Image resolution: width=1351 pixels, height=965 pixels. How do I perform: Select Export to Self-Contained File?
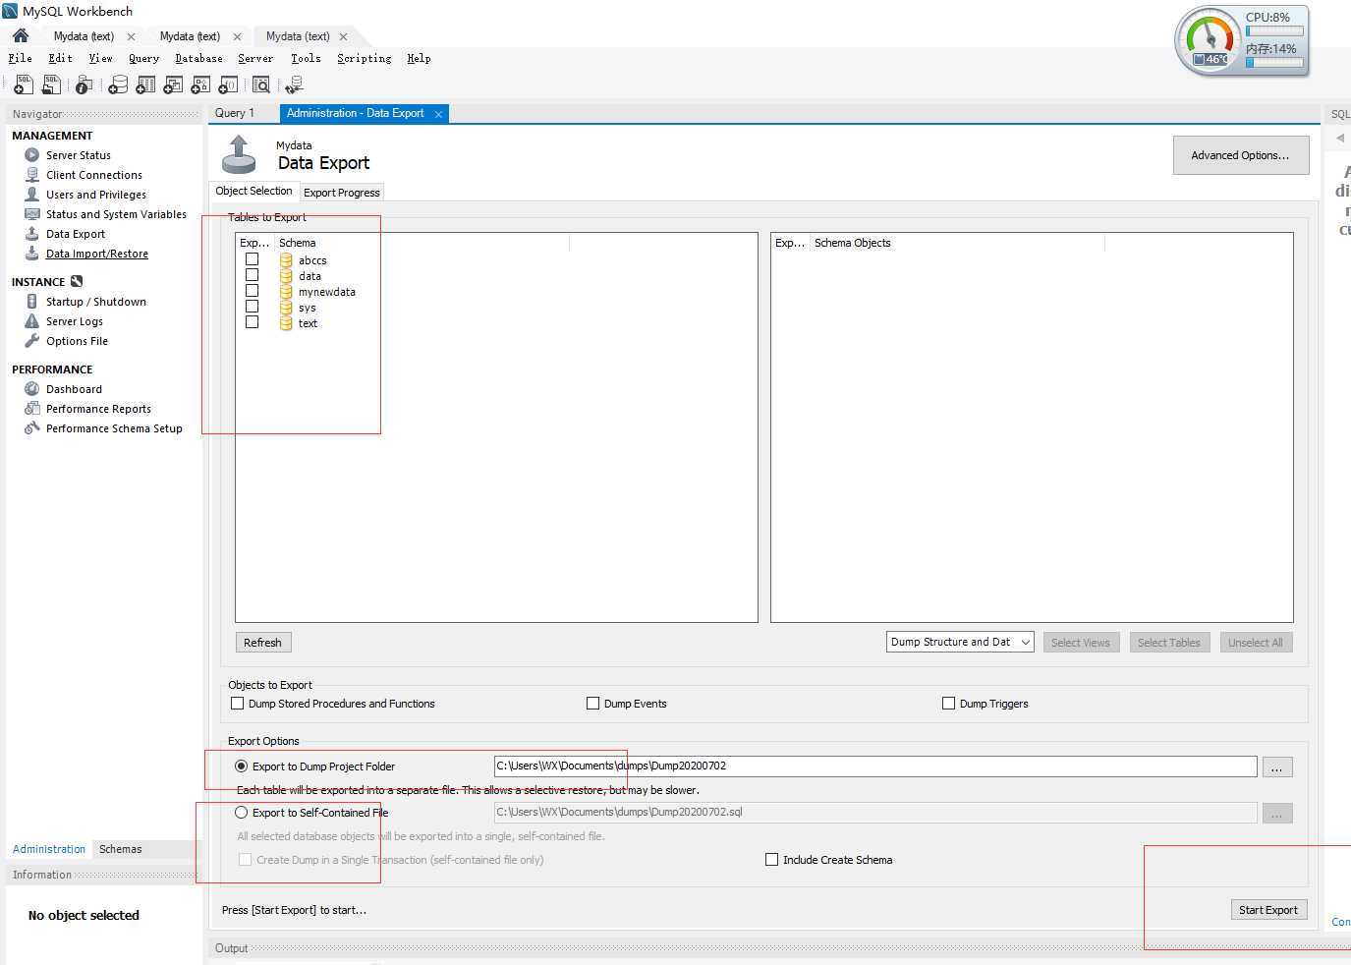(x=241, y=813)
